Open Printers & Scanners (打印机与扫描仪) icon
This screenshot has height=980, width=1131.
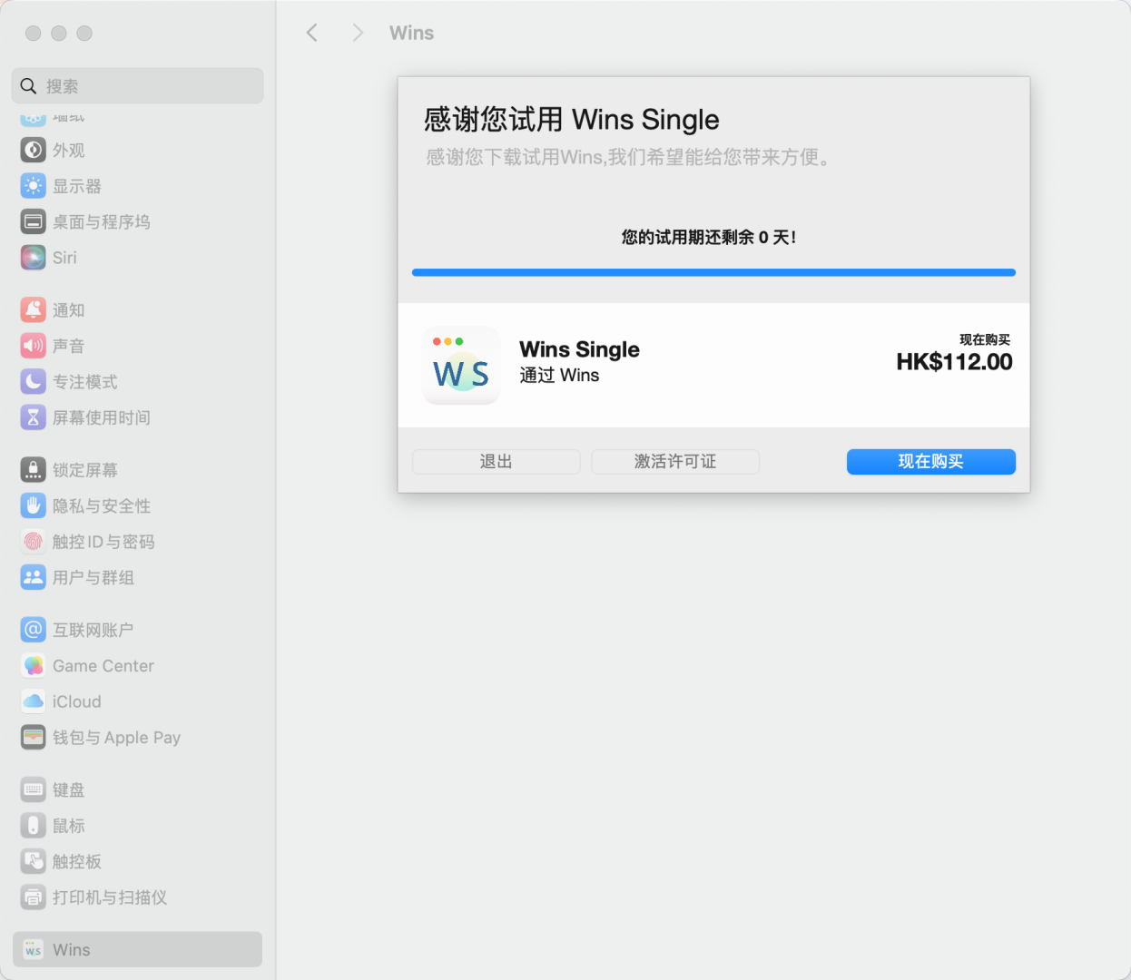34,897
